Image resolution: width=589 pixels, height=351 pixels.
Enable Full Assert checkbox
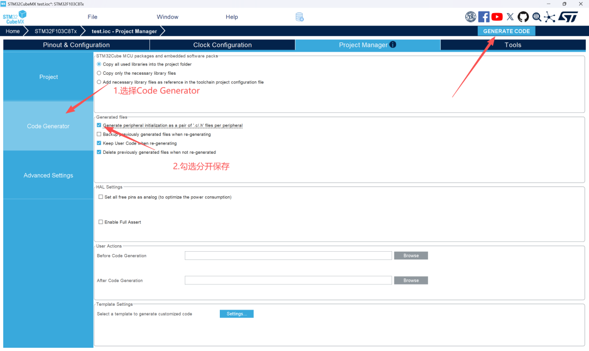coord(101,222)
